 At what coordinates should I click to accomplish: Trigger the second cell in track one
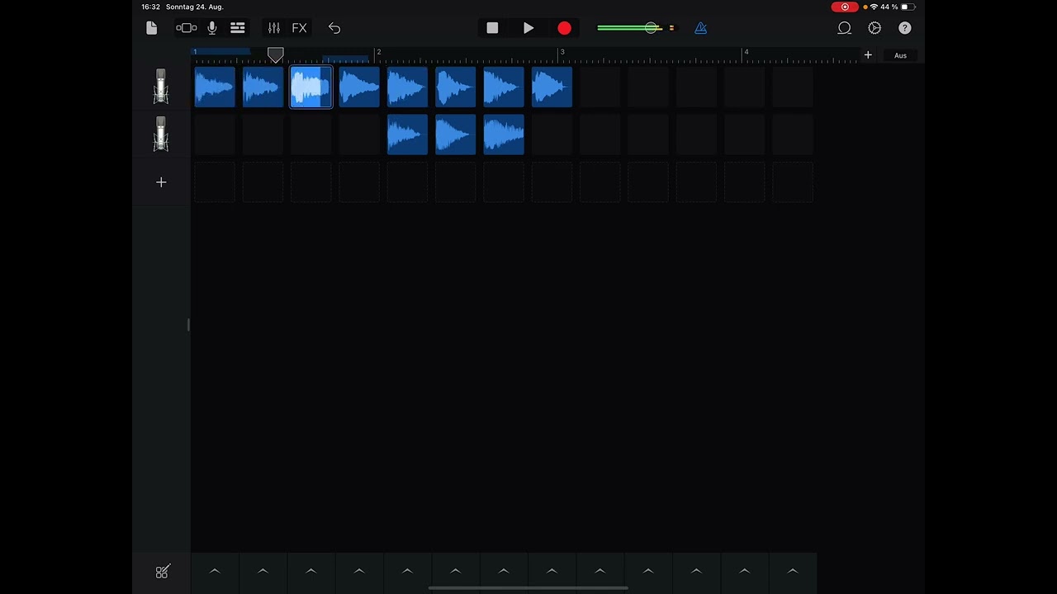(263, 87)
